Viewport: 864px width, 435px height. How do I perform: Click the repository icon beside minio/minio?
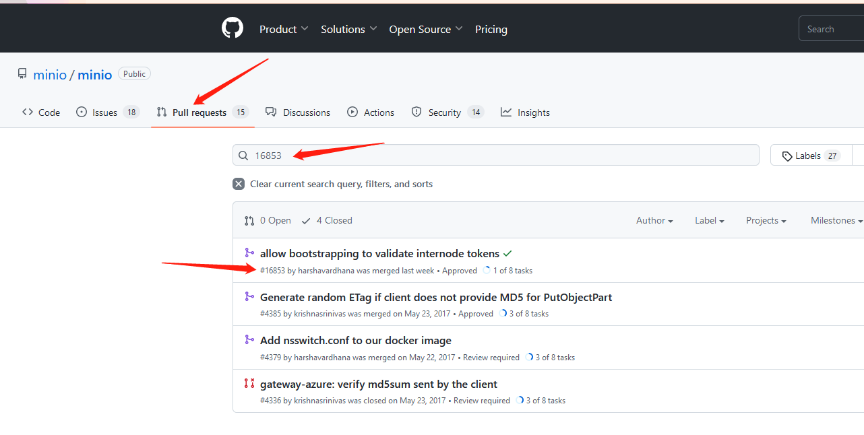tap(22, 74)
